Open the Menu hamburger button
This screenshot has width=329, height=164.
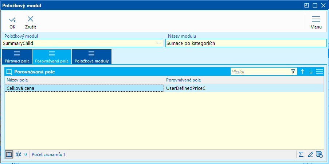316,22
